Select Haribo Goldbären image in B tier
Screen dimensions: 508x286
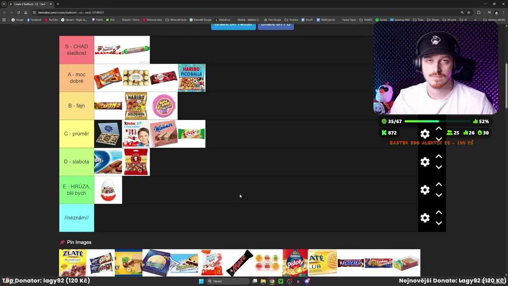pyautogui.click(x=136, y=106)
